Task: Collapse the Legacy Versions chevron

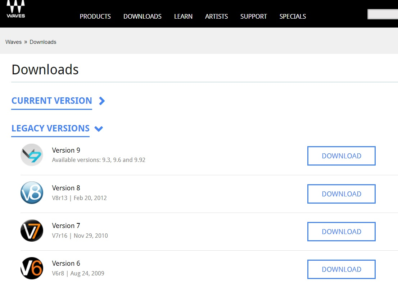Action: coord(99,129)
